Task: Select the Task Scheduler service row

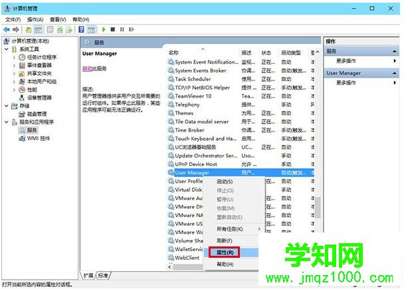Action: pos(241,79)
